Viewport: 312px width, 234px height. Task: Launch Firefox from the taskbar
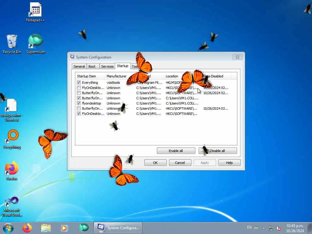point(27,228)
